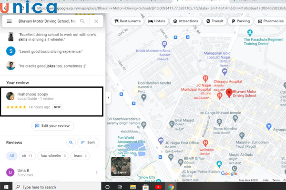Image resolution: width=286 pixels, height=190 pixels.
Task: Select the All reviews filter chip
Action: (x=11, y=156)
